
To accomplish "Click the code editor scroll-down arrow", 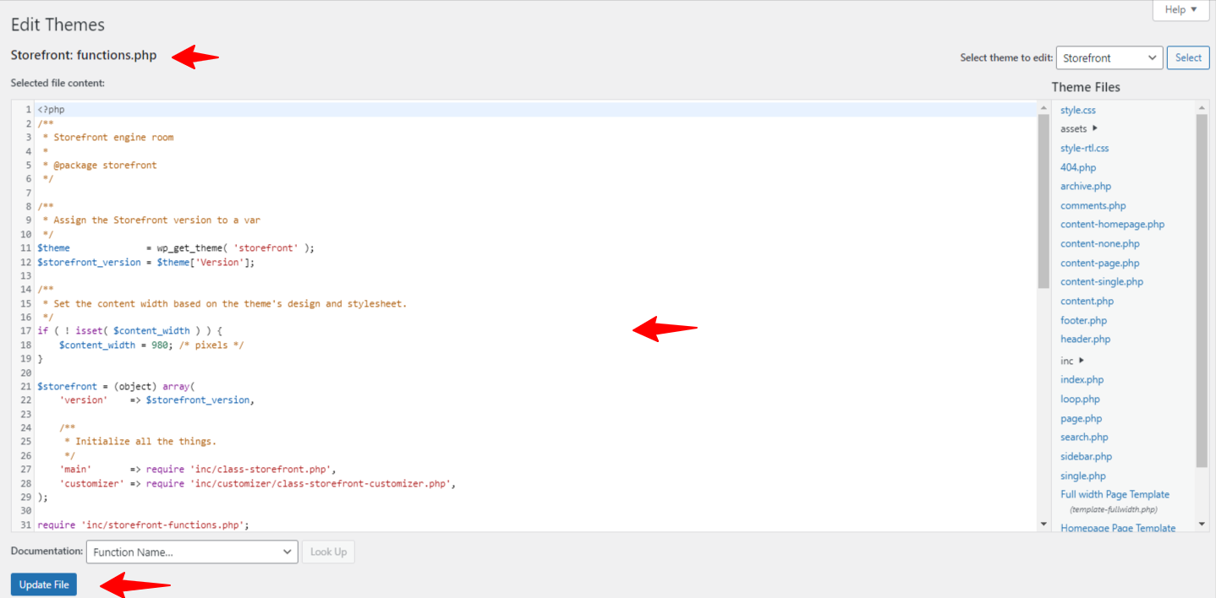I will pyautogui.click(x=1043, y=525).
